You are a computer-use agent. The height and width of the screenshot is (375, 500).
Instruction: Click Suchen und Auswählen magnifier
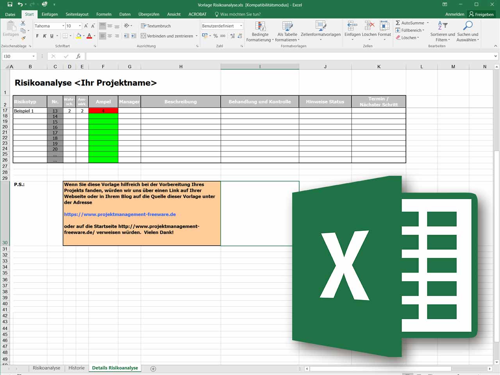[x=468, y=31]
